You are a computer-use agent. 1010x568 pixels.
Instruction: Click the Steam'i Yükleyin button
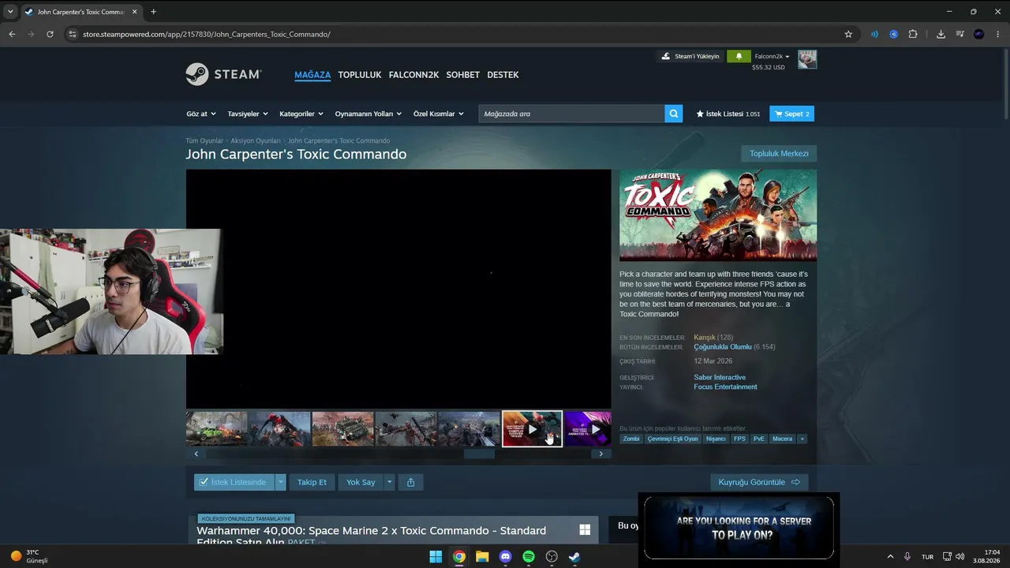click(690, 56)
